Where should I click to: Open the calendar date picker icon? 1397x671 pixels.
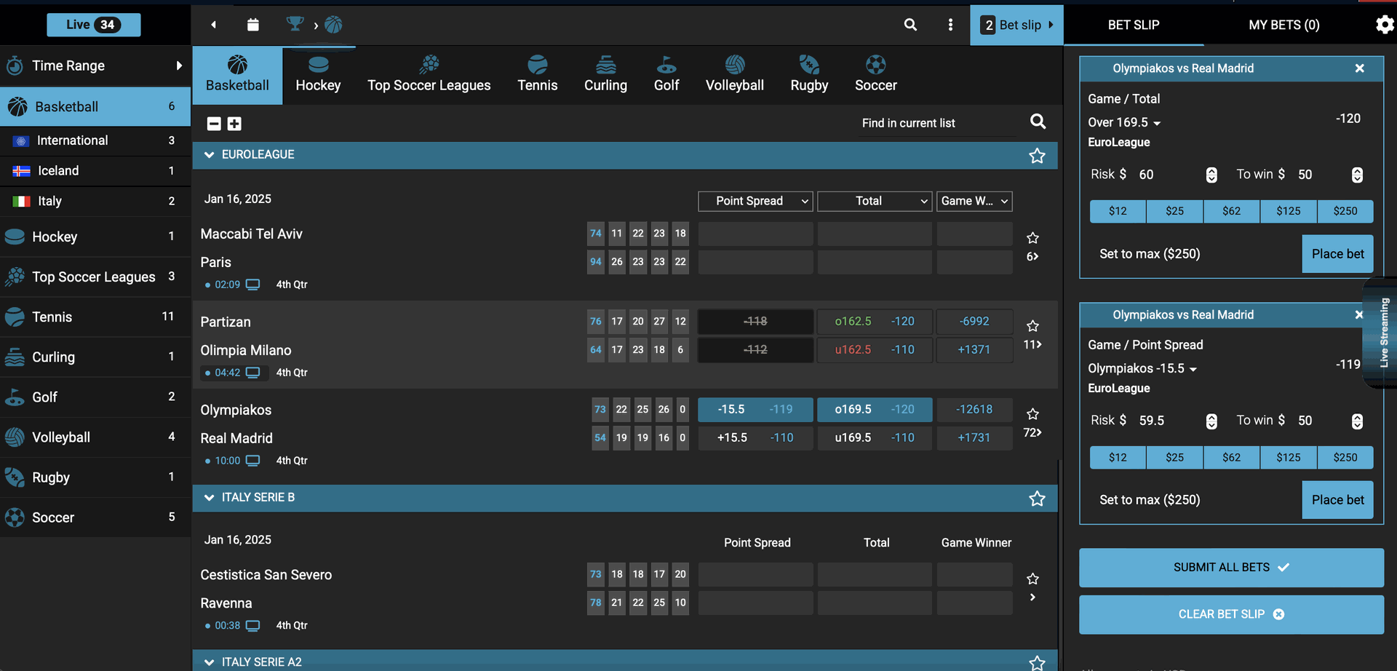[x=252, y=25]
